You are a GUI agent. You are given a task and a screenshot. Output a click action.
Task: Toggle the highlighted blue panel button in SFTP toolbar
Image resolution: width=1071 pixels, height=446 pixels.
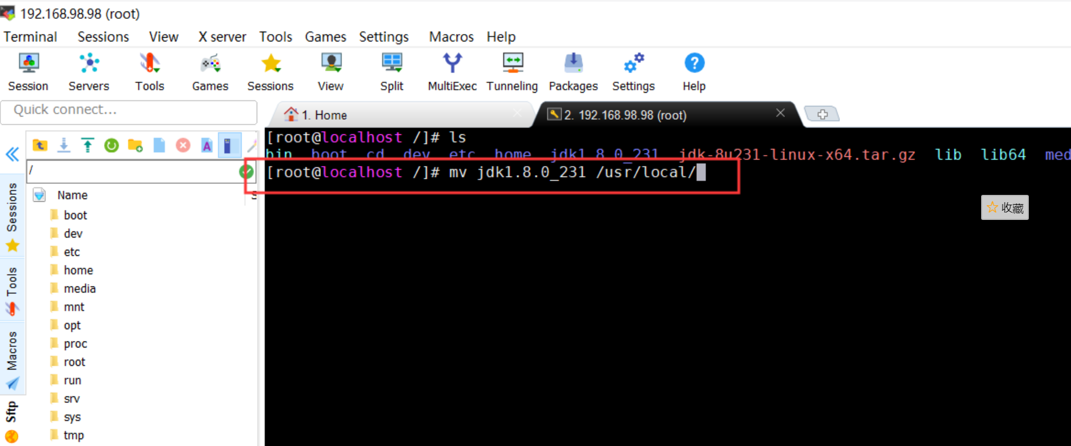229,145
